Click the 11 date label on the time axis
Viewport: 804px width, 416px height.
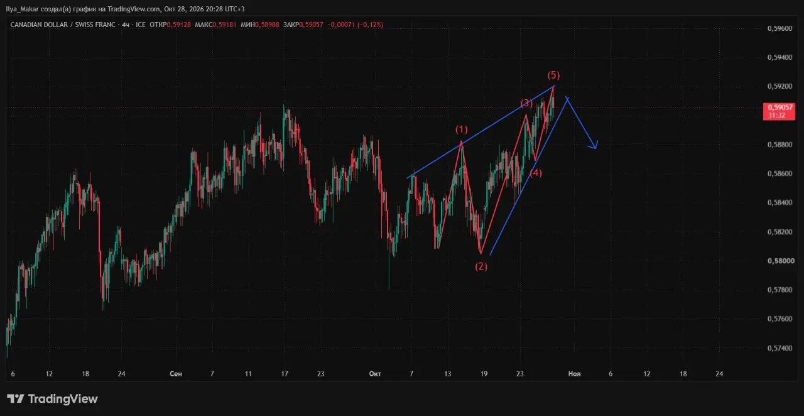(248, 374)
